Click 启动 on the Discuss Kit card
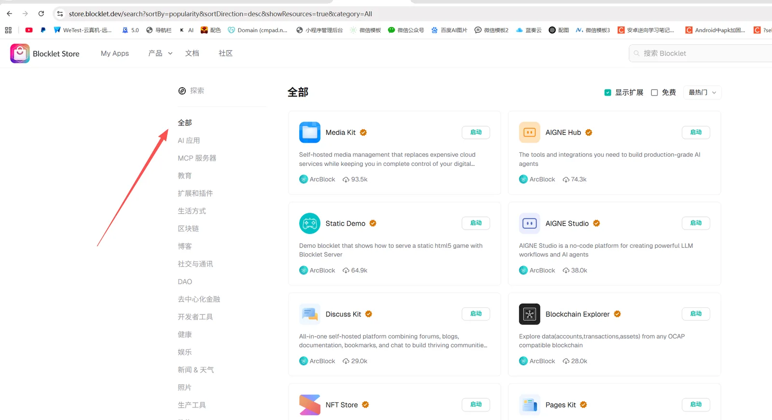This screenshot has width=772, height=420. [476, 314]
